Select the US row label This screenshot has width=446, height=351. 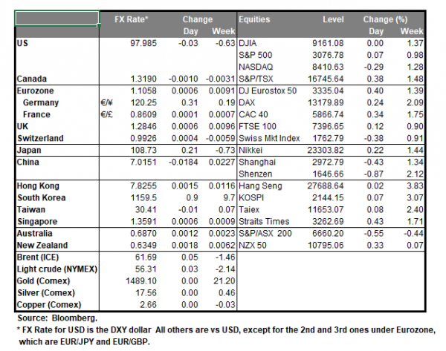point(20,44)
